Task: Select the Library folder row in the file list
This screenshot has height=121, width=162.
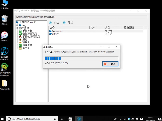Action: coord(96,34)
